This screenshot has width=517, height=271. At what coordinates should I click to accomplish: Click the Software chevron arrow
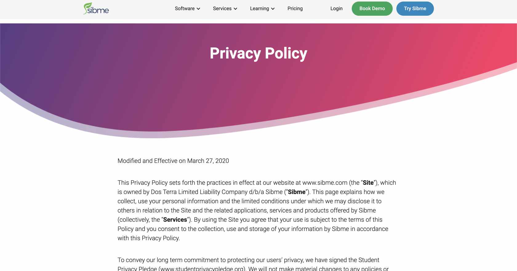point(198,9)
